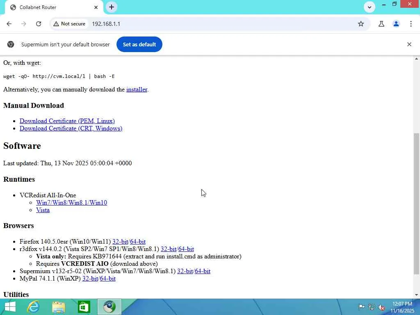420x315 pixels.
Task: Open the VCRedist Vista link
Action: 43,210
